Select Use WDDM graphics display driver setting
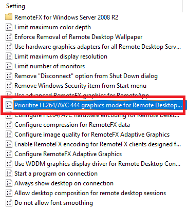The image size is (187, 210). [97, 164]
